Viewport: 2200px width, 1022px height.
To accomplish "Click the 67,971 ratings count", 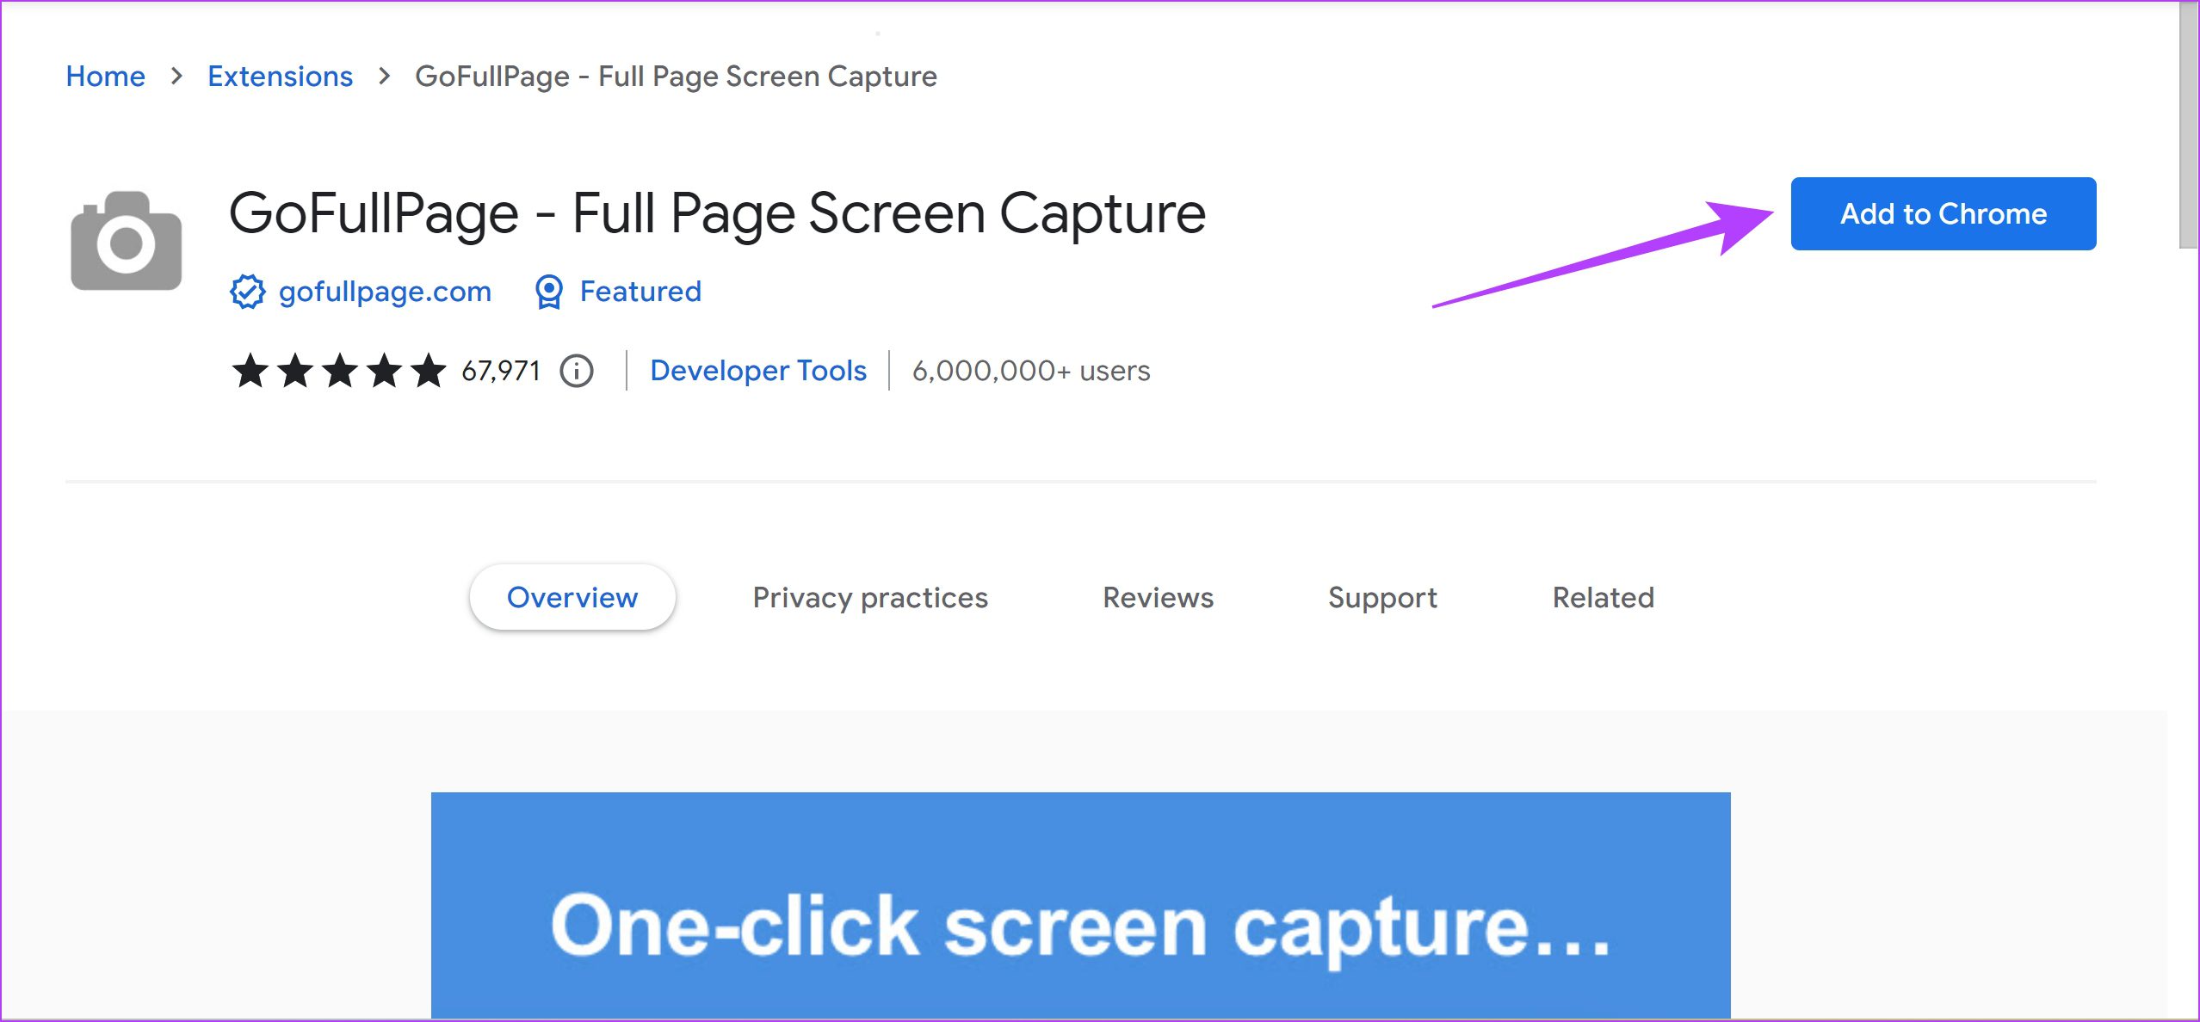I will click(x=501, y=371).
